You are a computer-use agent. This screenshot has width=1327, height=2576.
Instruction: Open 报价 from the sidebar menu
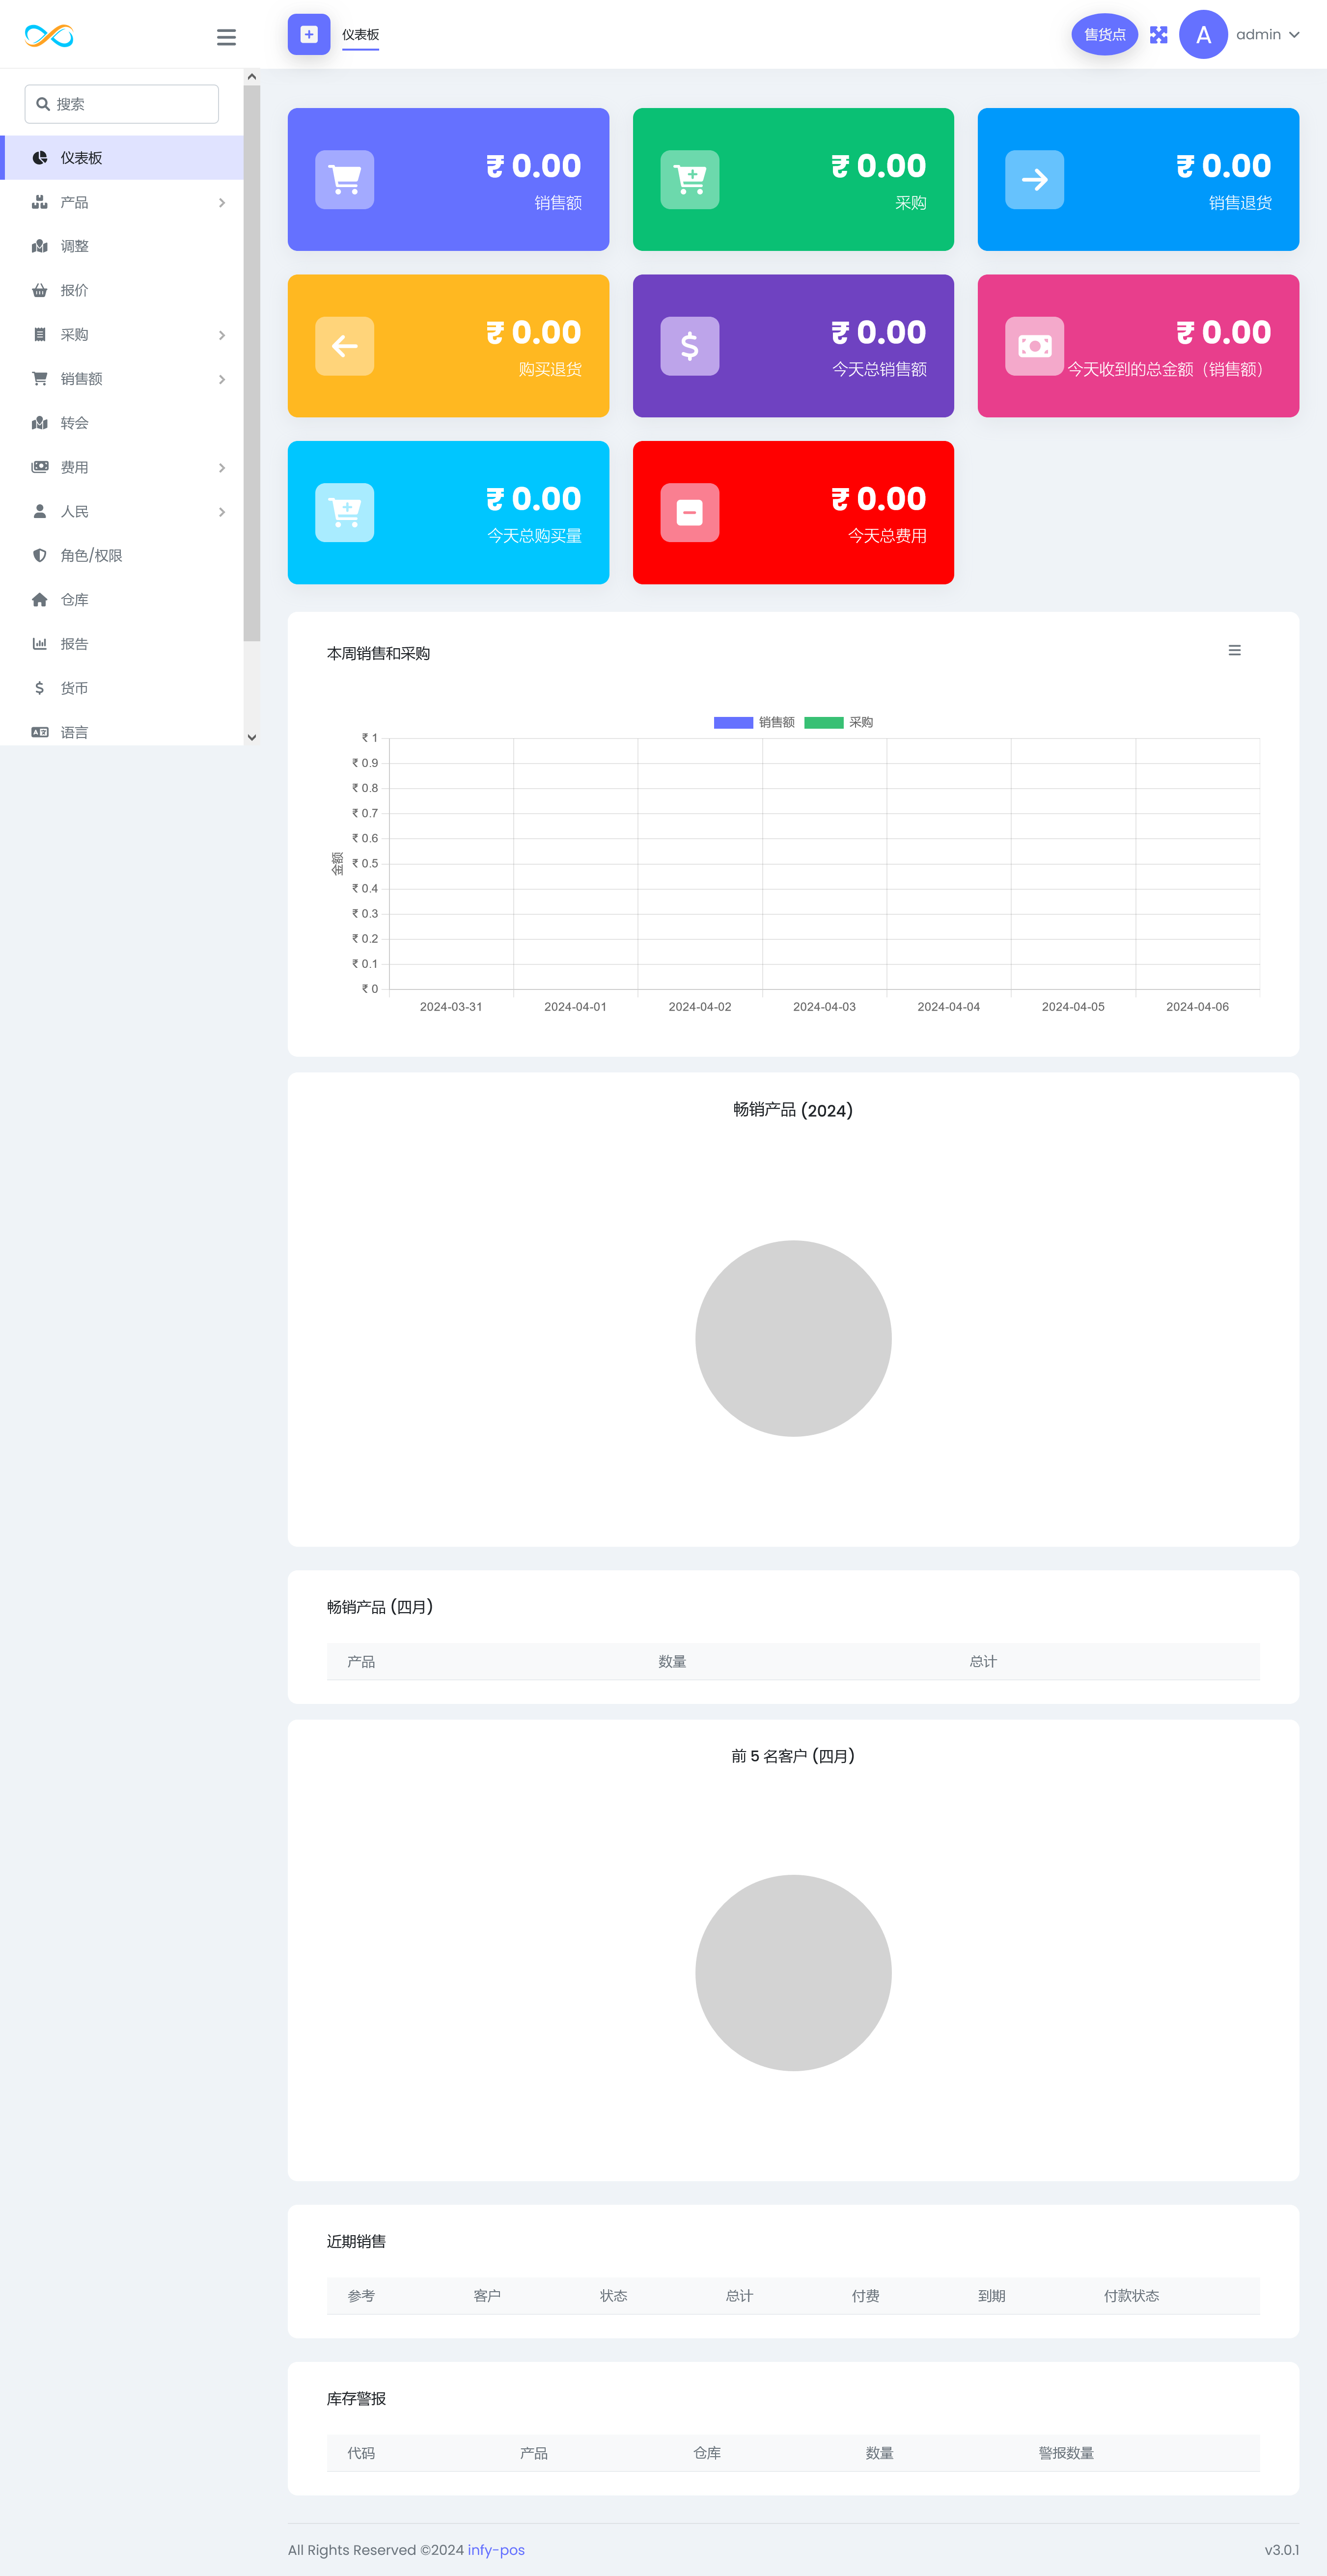click(x=122, y=290)
